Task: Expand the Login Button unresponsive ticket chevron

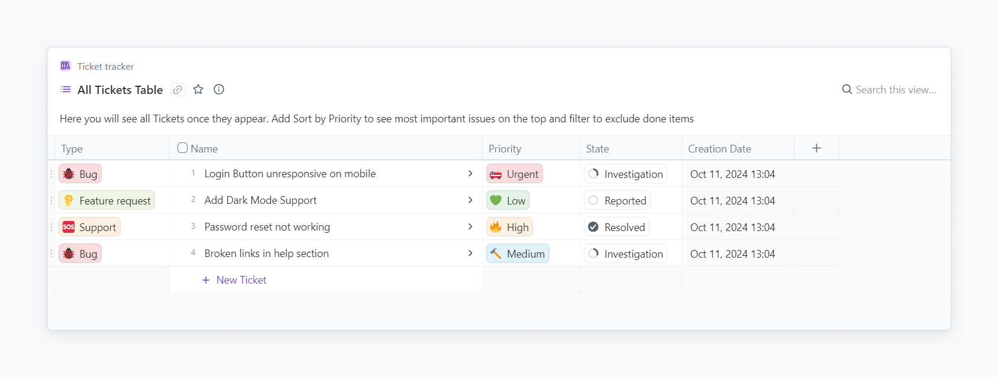Action: [470, 174]
